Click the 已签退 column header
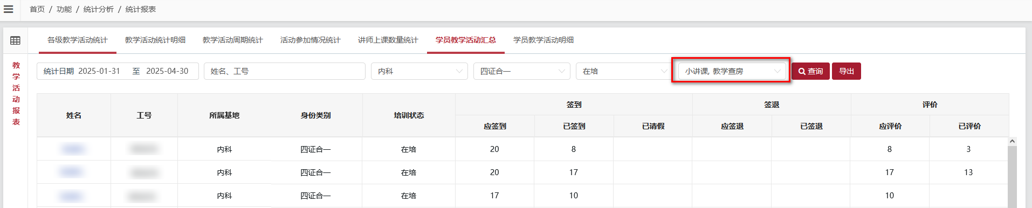Image resolution: width=1032 pixels, height=208 pixels. click(811, 126)
